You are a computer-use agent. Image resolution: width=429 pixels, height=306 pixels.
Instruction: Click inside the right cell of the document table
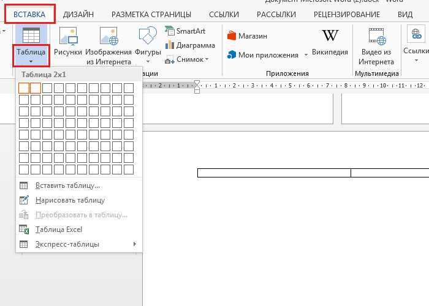390,173
